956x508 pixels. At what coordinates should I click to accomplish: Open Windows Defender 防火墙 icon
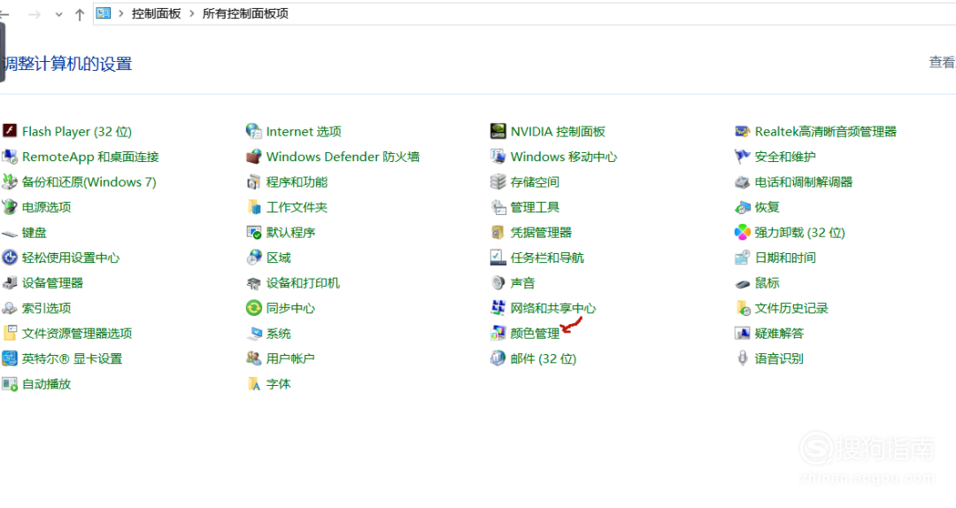pyautogui.click(x=254, y=156)
